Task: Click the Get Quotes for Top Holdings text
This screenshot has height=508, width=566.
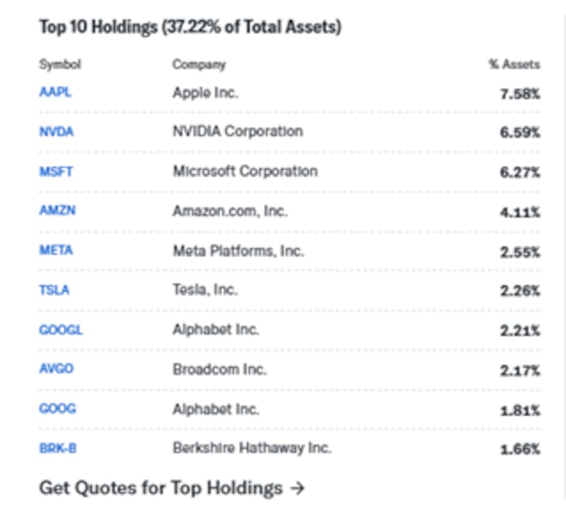Action: pyautogui.click(x=161, y=487)
